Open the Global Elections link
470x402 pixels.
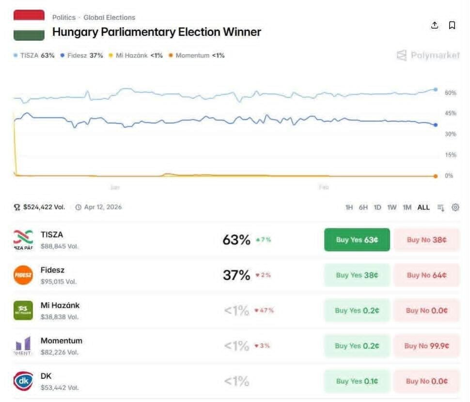(109, 17)
